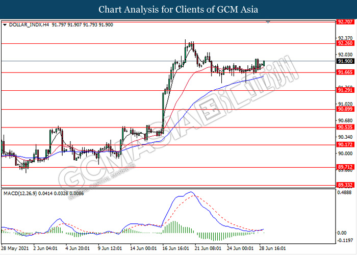Select the 2 Jun 04:01 time label
357x255 pixels.
point(45,248)
